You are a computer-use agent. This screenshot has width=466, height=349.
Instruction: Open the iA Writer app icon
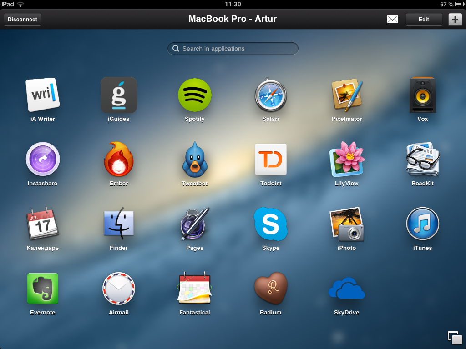(42, 95)
